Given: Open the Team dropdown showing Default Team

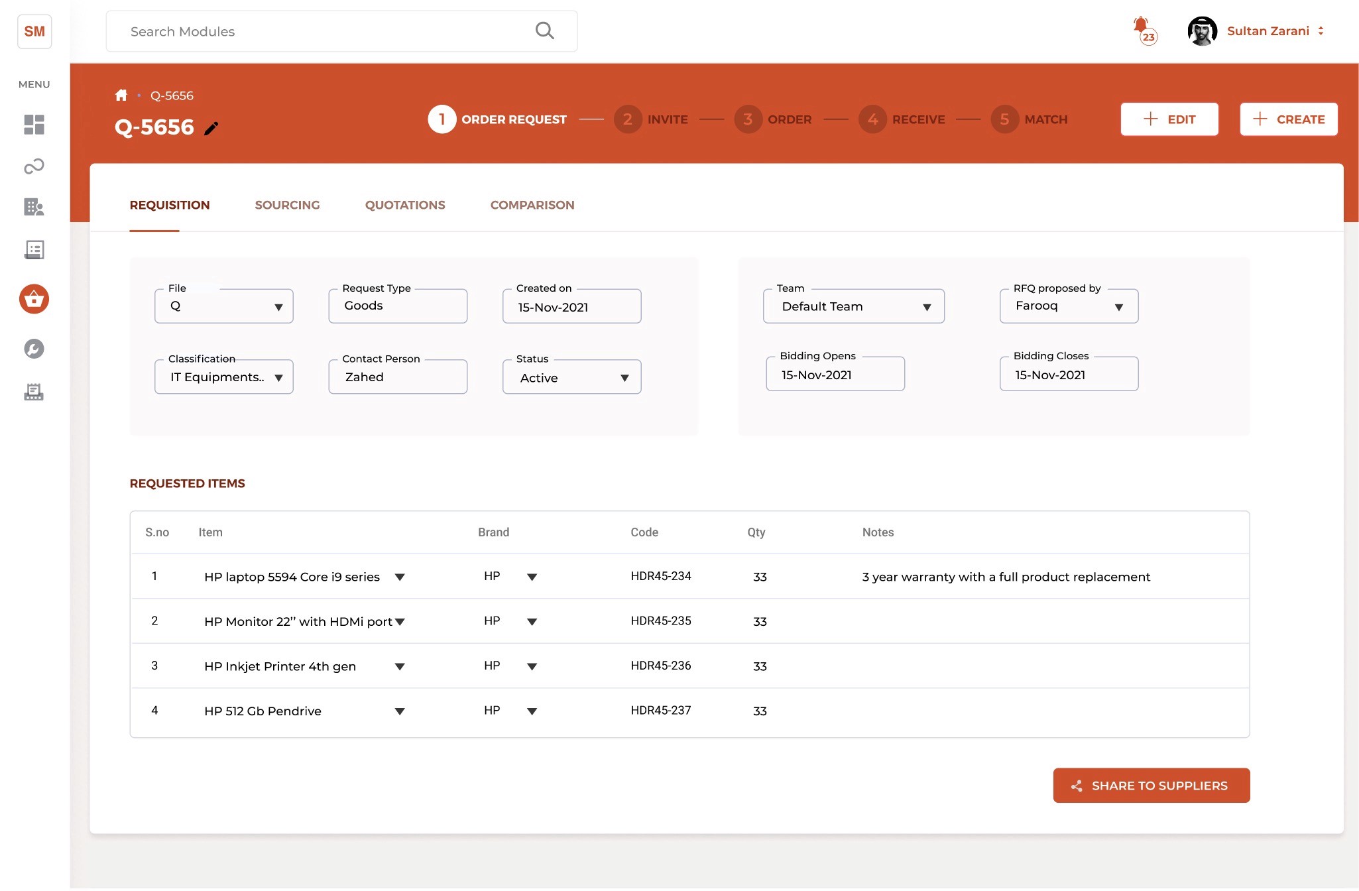Looking at the screenshot, I should (853, 306).
